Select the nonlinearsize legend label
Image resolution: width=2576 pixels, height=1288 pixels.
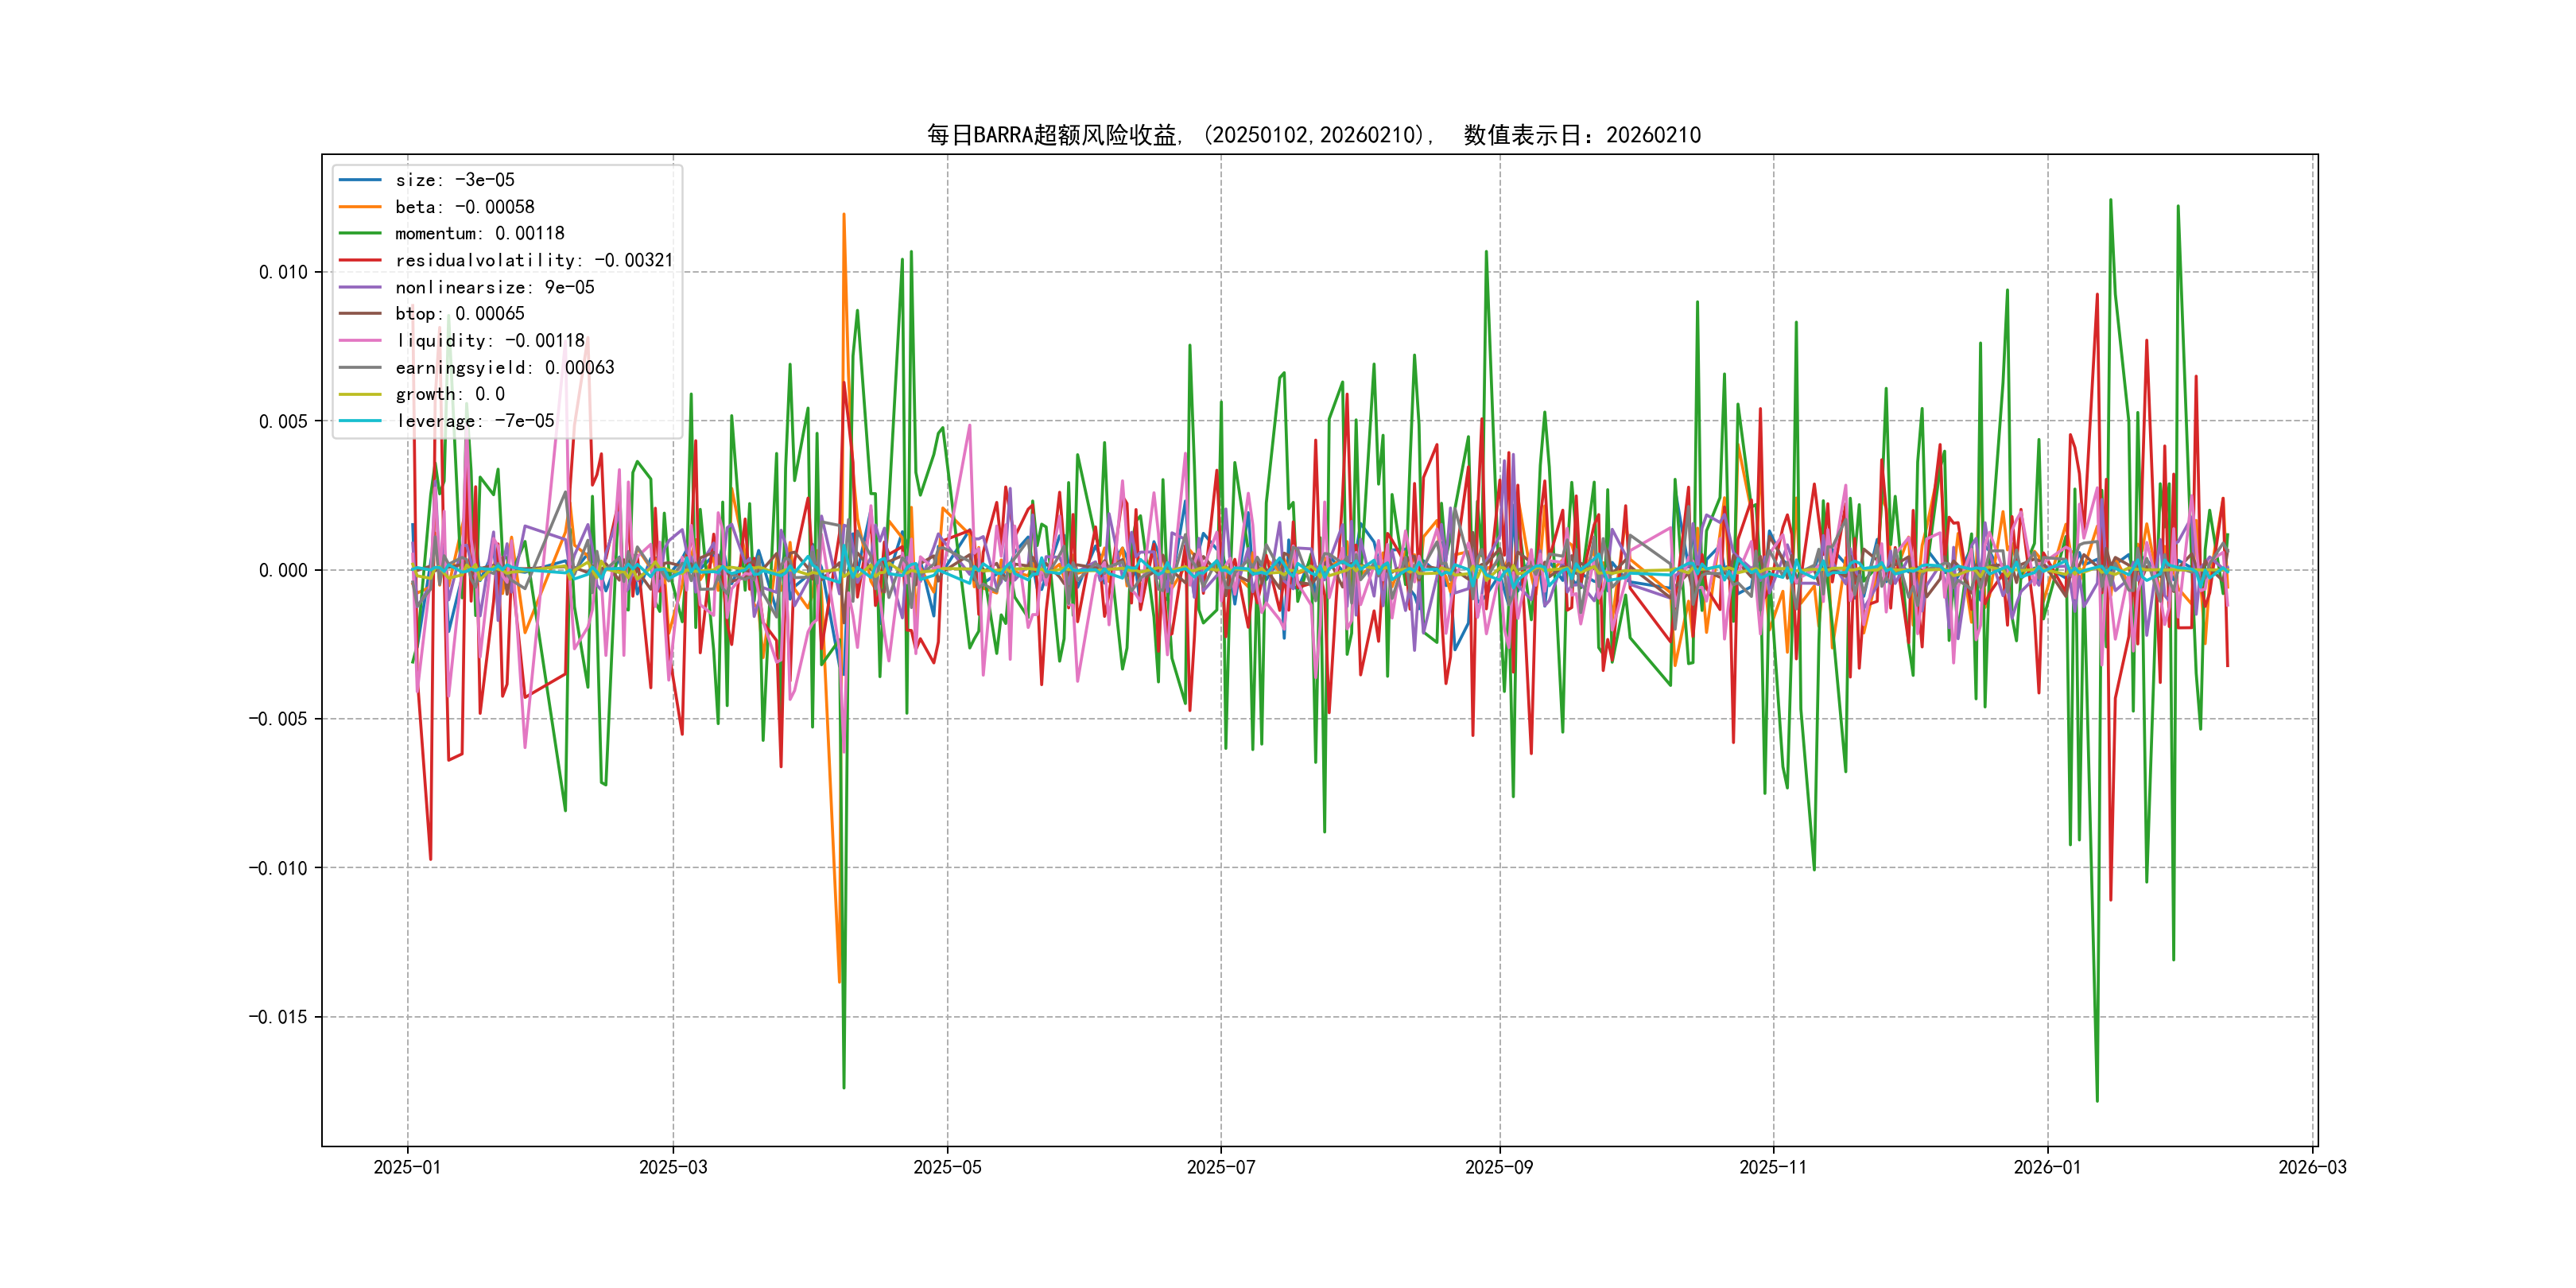pyautogui.click(x=494, y=287)
